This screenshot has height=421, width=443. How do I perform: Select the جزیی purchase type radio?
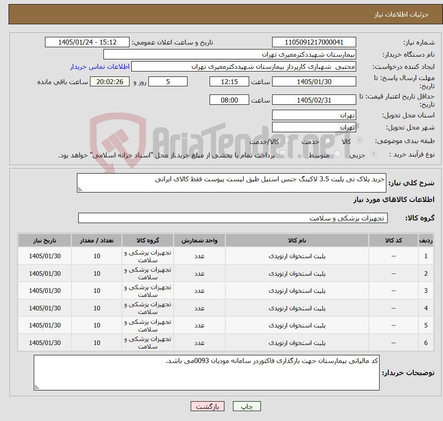[x=373, y=154]
